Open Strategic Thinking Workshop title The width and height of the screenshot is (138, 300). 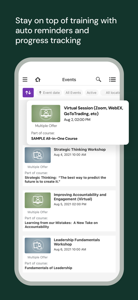tap(80, 149)
